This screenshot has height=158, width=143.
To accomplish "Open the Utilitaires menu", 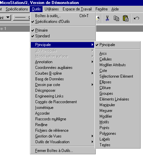I will coord(52,9).
